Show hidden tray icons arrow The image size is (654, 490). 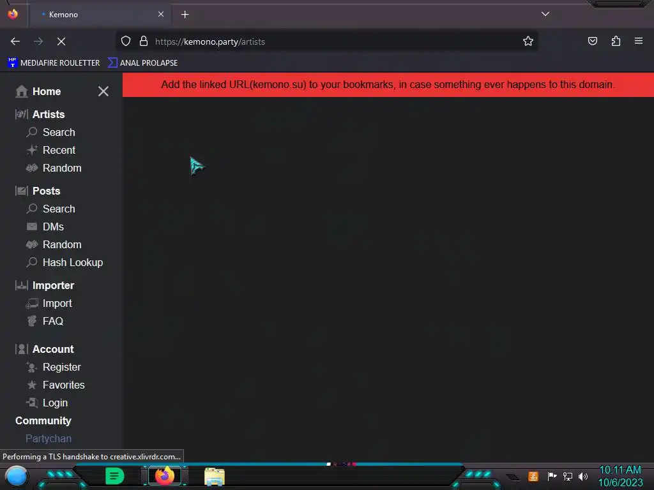(x=513, y=477)
